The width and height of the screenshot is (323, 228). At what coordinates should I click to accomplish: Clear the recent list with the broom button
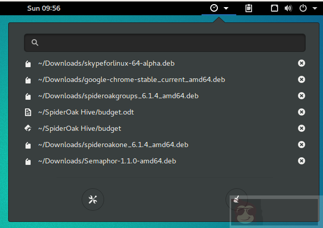tap(237, 199)
